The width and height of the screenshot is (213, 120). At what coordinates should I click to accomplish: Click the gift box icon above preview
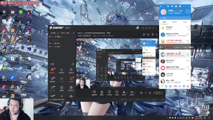pyautogui.click(x=144, y=34)
